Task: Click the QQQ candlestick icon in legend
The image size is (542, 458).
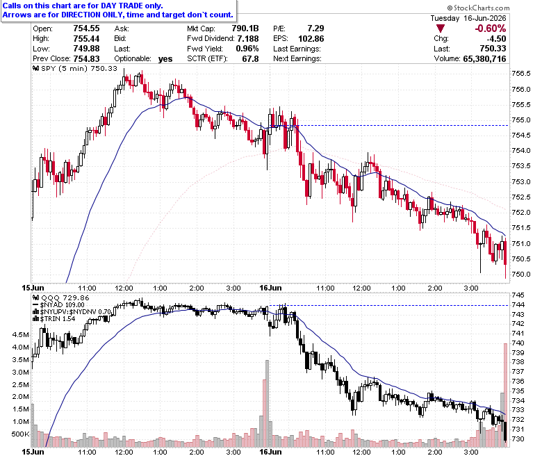Action: [36, 297]
